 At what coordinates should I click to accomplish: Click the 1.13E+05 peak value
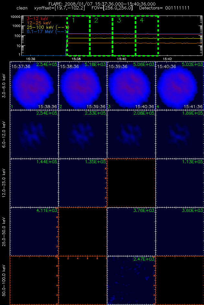click(x=193, y=162)
